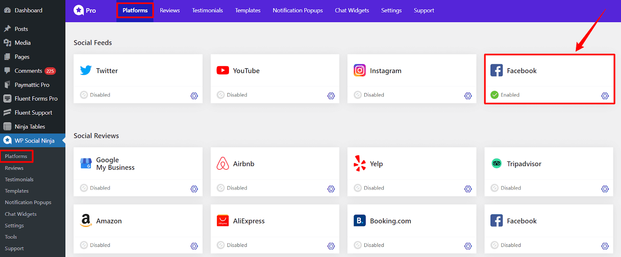
Task: Open Tripadvisor settings gear
Action: (x=605, y=189)
